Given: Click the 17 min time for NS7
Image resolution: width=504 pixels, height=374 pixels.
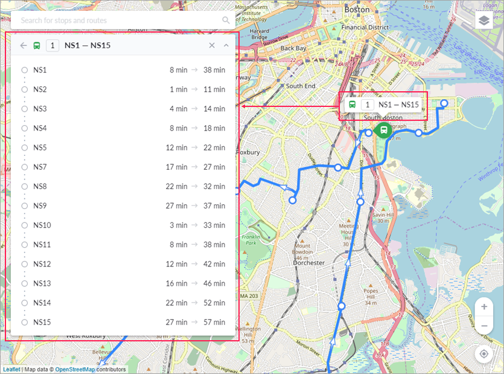Looking at the screenshot, I should [176, 167].
